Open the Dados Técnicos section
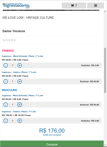This screenshot has height=147, width=107. 14,31
